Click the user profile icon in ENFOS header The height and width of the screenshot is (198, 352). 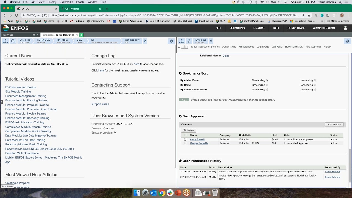(345, 28)
